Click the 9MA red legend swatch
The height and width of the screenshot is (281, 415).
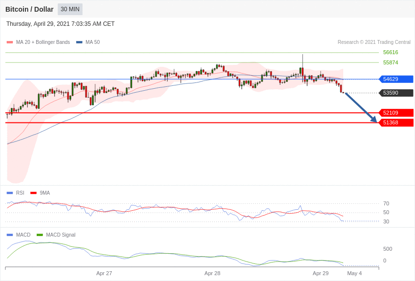34,193
